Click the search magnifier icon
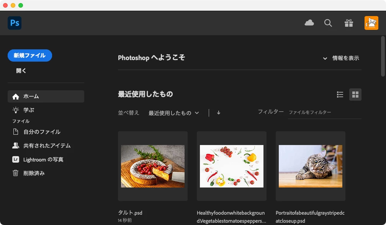Viewport: 386px width, 225px height. 328,23
